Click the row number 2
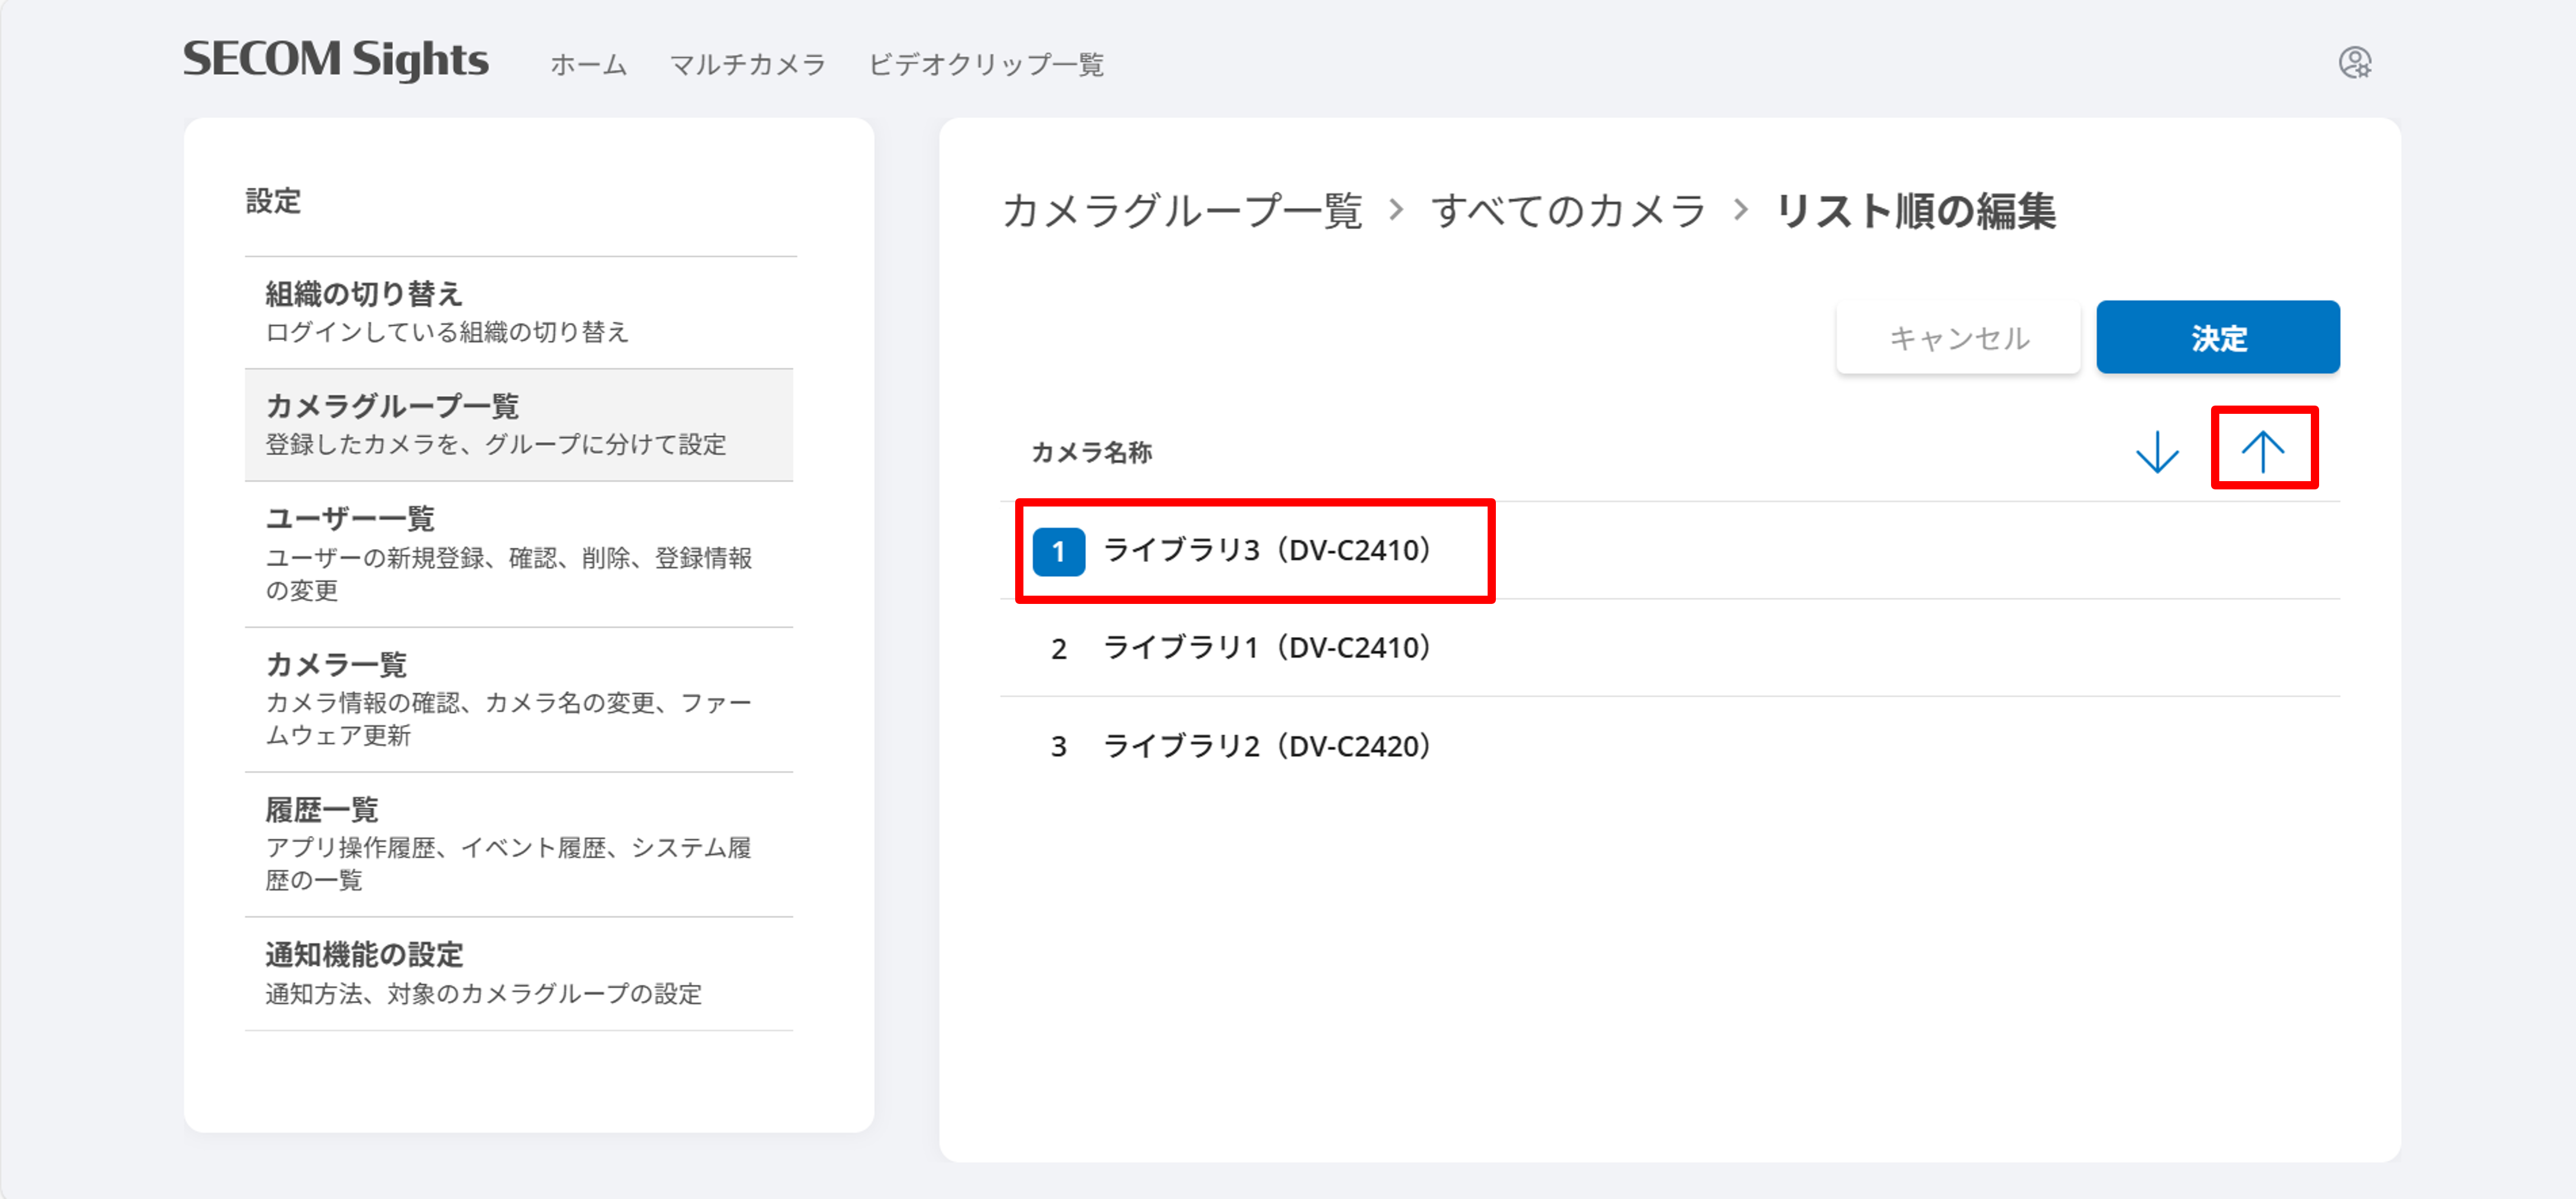 [1058, 649]
